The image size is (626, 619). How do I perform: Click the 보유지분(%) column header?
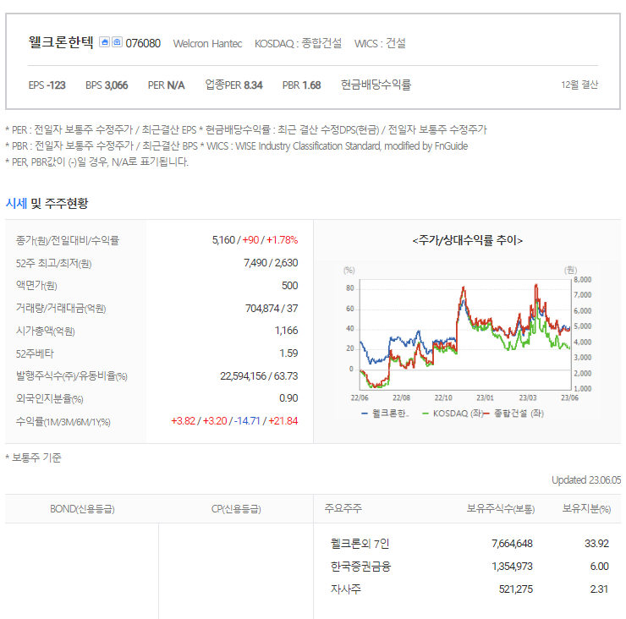coord(586,508)
